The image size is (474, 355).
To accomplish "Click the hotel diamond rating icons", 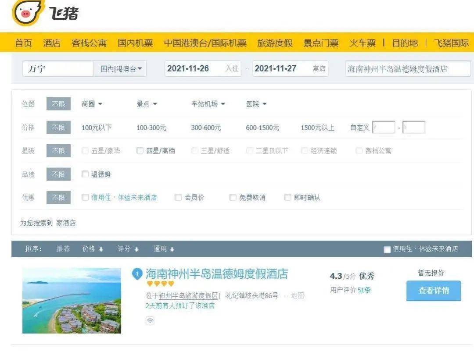I will pos(161,284).
